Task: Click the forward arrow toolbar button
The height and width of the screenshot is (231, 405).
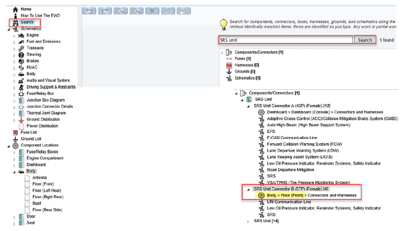Action: 105,11
